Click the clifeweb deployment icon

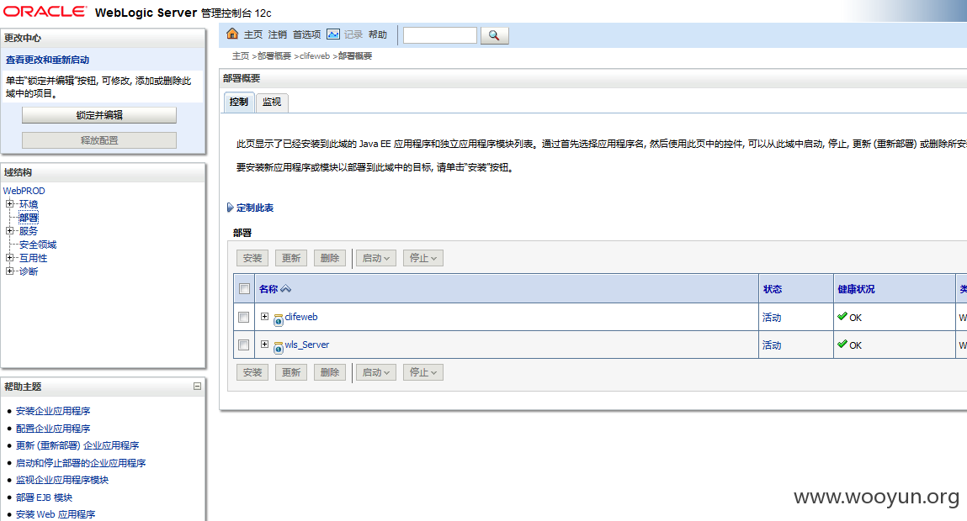point(278,319)
